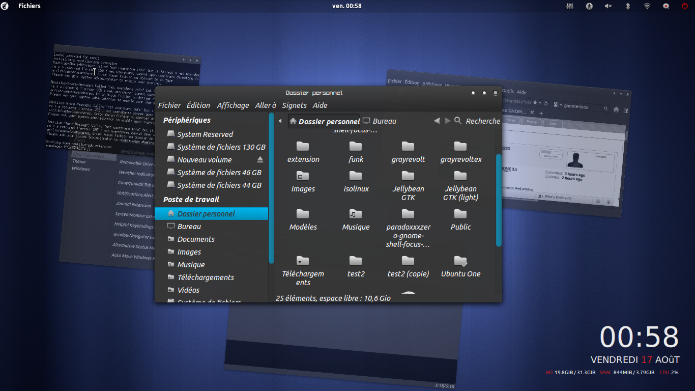Image resolution: width=695 pixels, height=391 pixels.
Task: Select Musique in the sidebar
Action: pyautogui.click(x=211, y=265)
